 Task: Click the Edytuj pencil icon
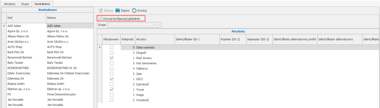[101, 11]
